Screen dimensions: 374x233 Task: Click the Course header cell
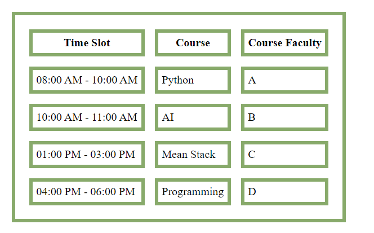click(x=193, y=43)
